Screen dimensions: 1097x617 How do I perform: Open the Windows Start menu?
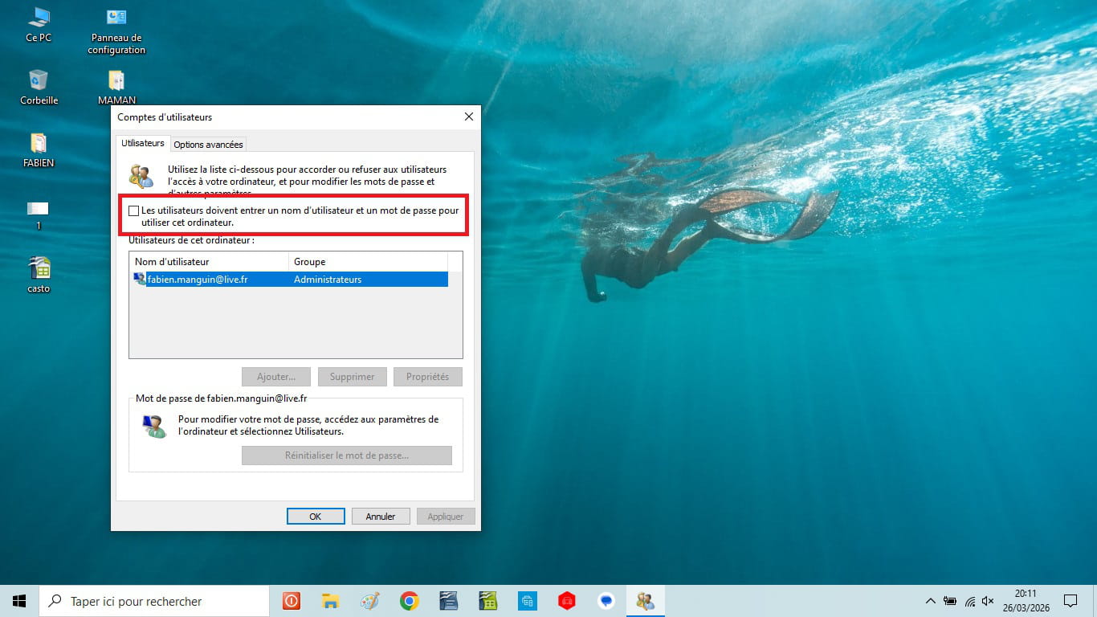point(19,601)
